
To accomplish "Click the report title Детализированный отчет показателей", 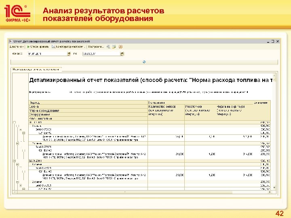I will click(151, 80).
